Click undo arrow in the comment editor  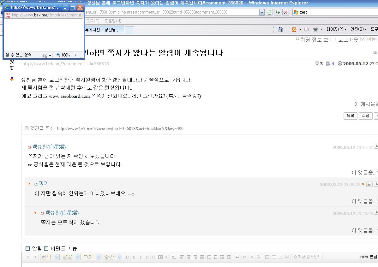coord(29,257)
